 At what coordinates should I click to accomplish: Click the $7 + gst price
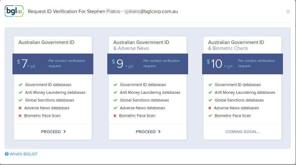(x=26, y=64)
